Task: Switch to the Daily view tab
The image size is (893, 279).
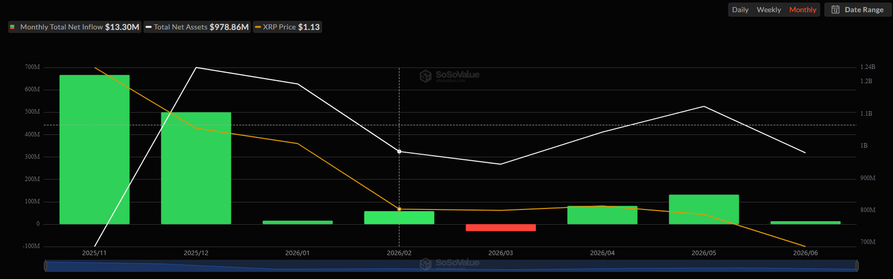Action: 740,10
